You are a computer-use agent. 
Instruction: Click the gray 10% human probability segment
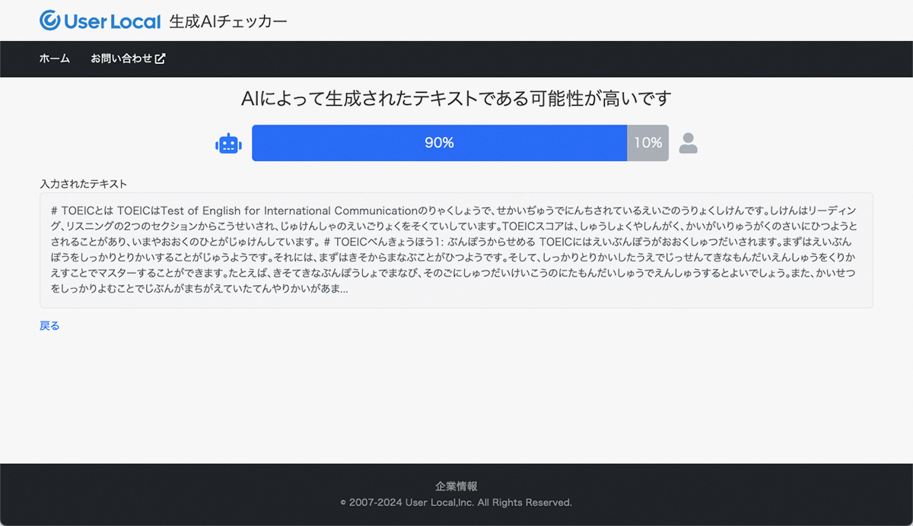point(647,143)
